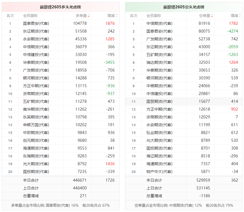This screenshot has height=212, width=244.
Task: Sort short table by 空单量 sort arrows
Action: coord(212,16)
